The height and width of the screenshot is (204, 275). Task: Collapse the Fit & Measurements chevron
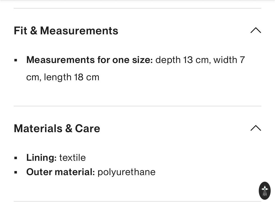click(256, 30)
